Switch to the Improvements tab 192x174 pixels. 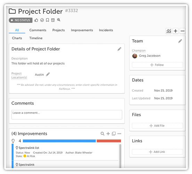[x=82, y=30]
